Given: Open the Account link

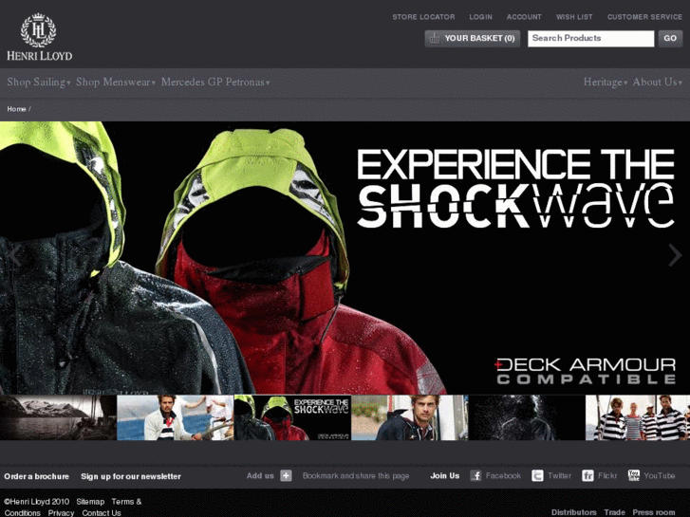Looking at the screenshot, I should pyautogui.click(x=524, y=17).
